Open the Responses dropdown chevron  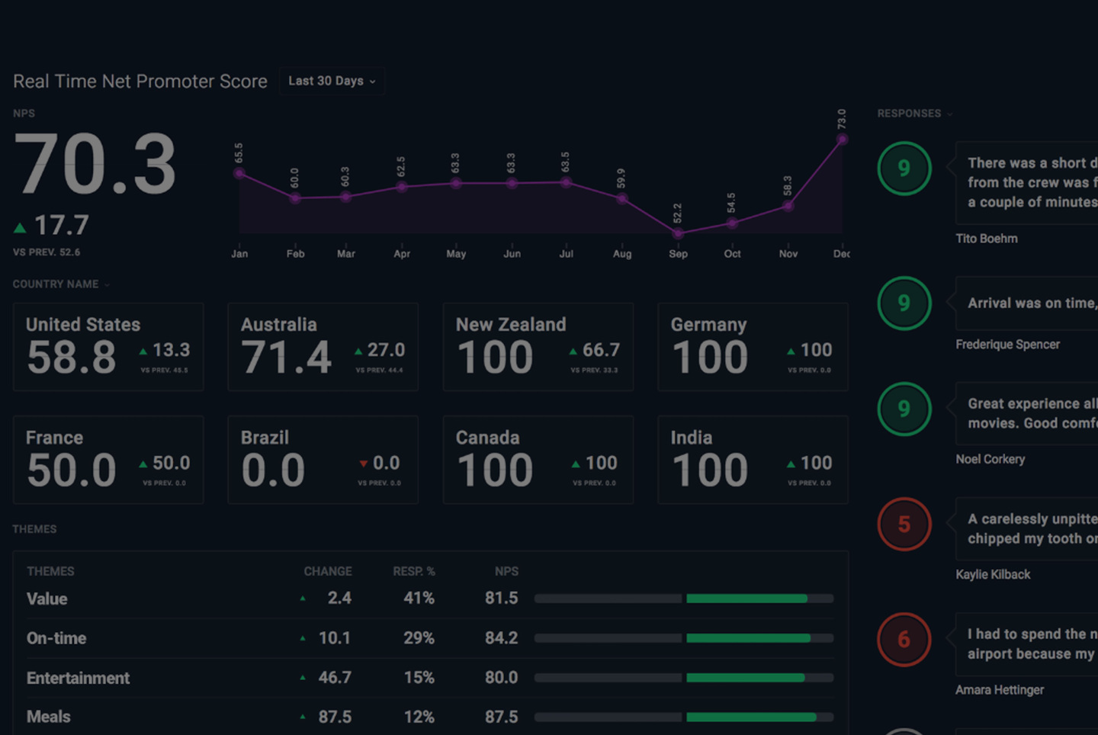pos(949,114)
